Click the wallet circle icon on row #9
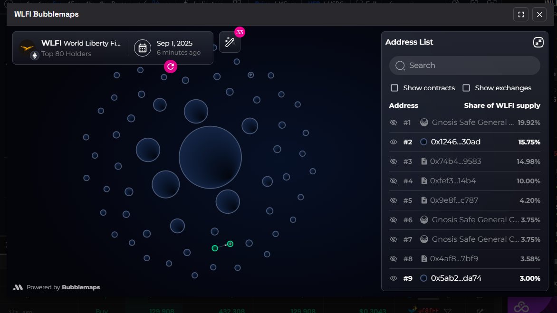Screen dimensions: 557x313 click(x=423, y=279)
